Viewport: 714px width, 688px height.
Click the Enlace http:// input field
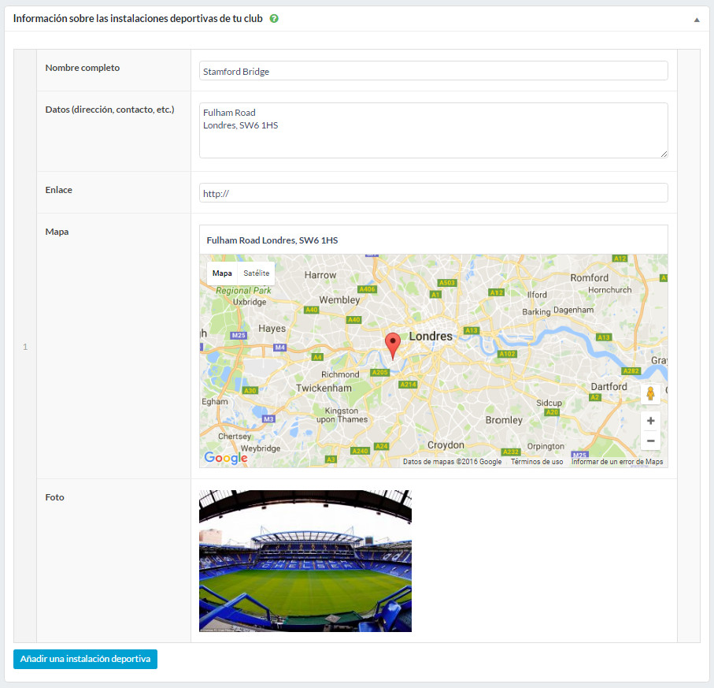(x=433, y=193)
